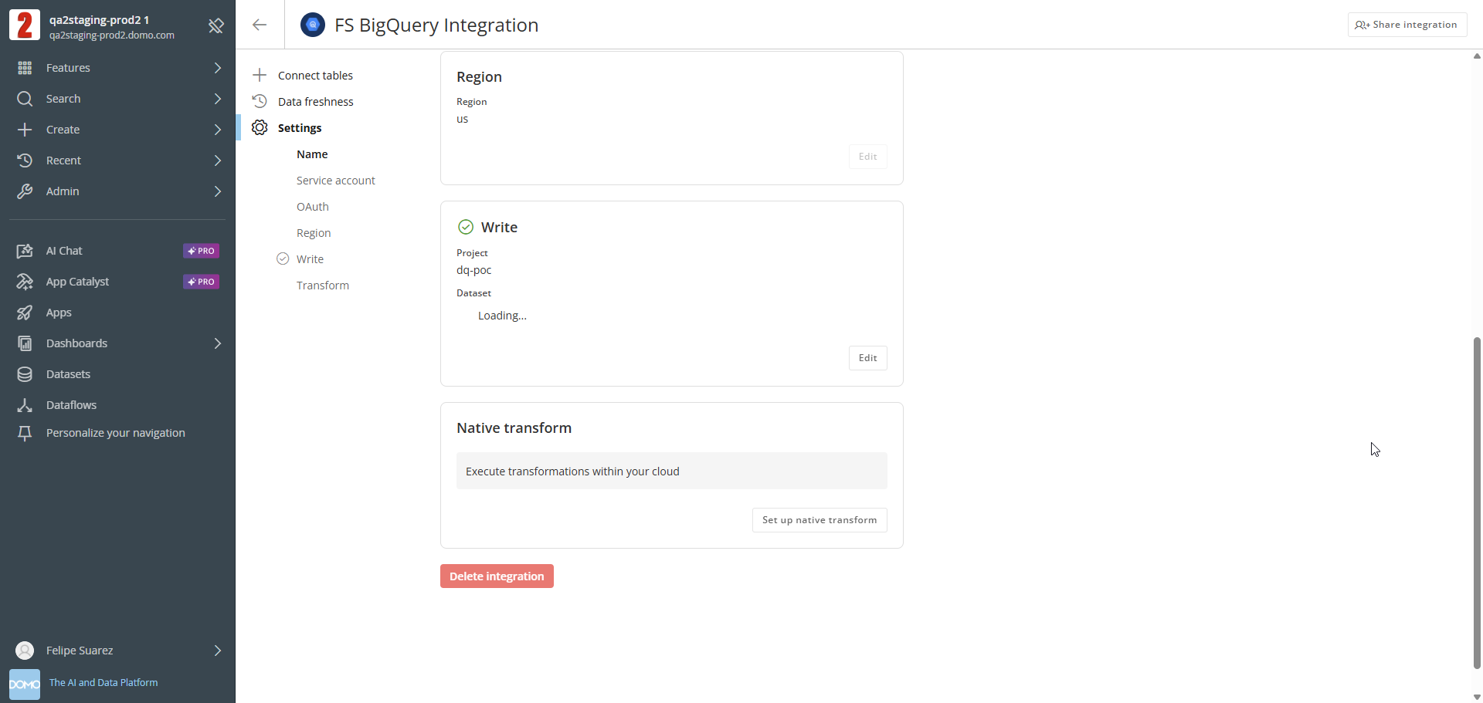Expand the Dashboards submenu chevron

[218, 343]
